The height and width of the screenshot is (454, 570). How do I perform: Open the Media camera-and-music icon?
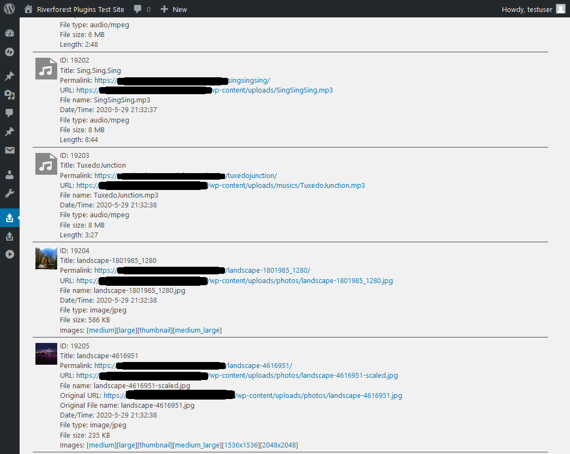(9, 95)
